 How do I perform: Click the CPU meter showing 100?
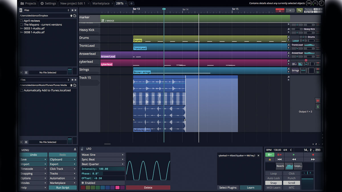(x=308, y=3)
